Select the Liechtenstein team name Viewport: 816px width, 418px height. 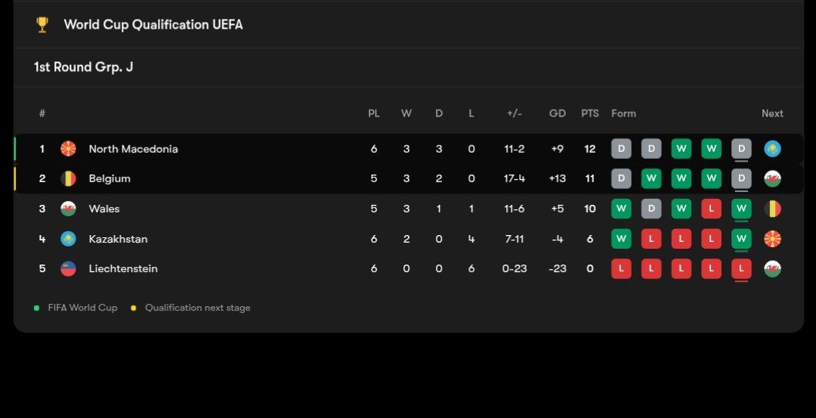[x=123, y=268]
